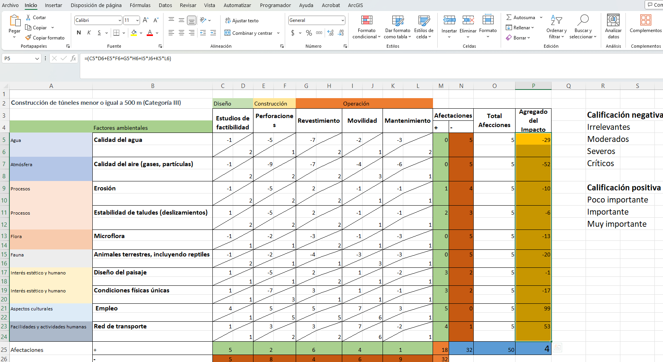Open Ordenar y filtrar
Screen dimensions: 663x362
click(x=556, y=27)
